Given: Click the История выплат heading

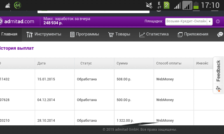Looking at the screenshot, I should [17, 48].
